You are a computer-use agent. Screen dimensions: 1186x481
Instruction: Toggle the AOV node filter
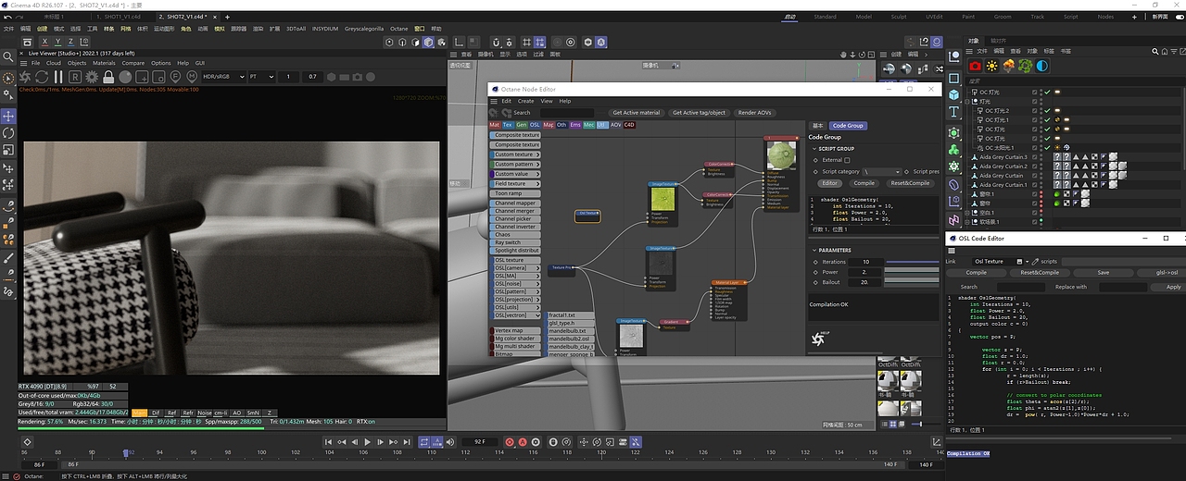tap(615, 125)
